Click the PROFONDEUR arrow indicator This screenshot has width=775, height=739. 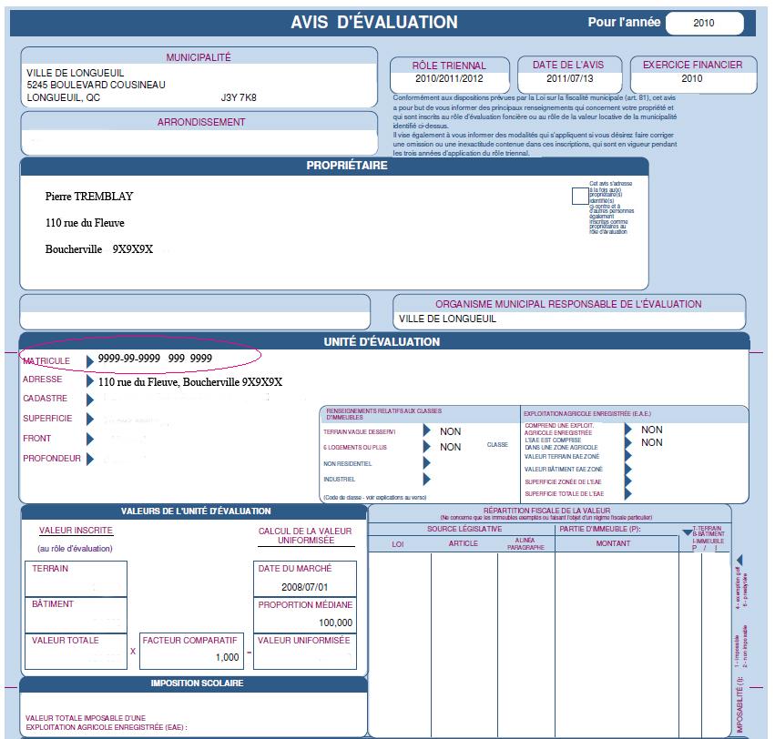(88, 457)
